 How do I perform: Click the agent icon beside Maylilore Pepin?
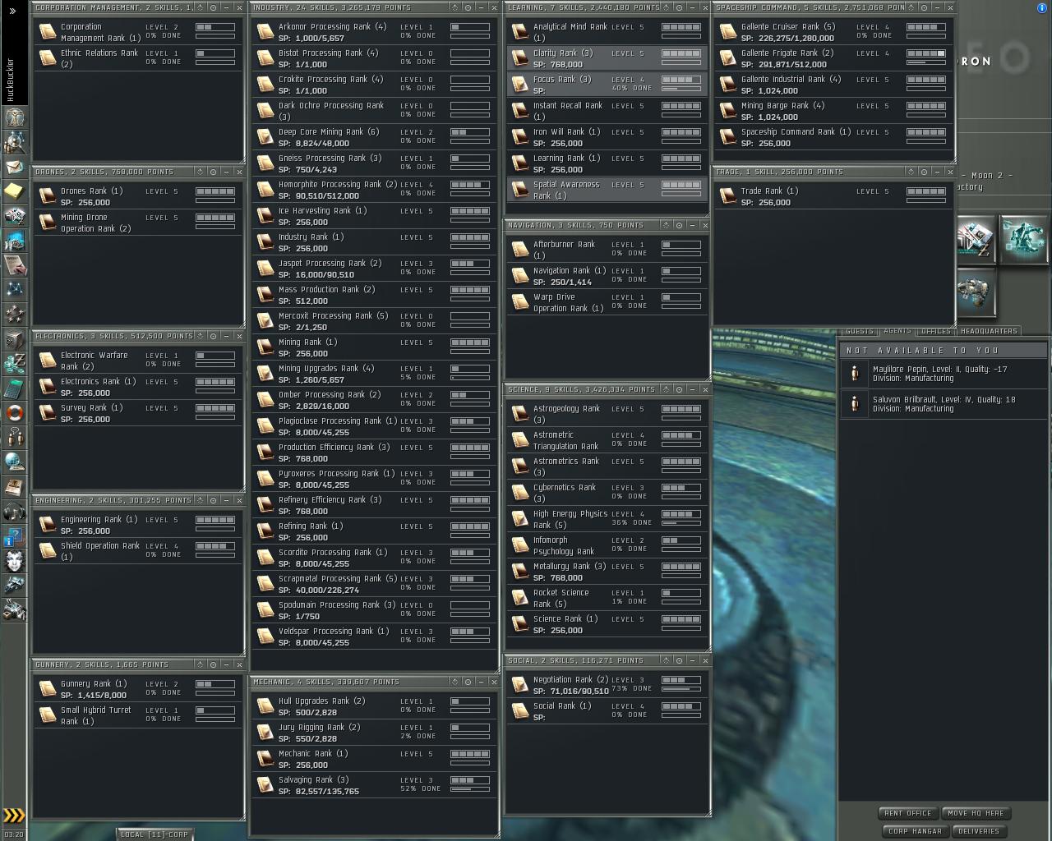tap(855, 374)
